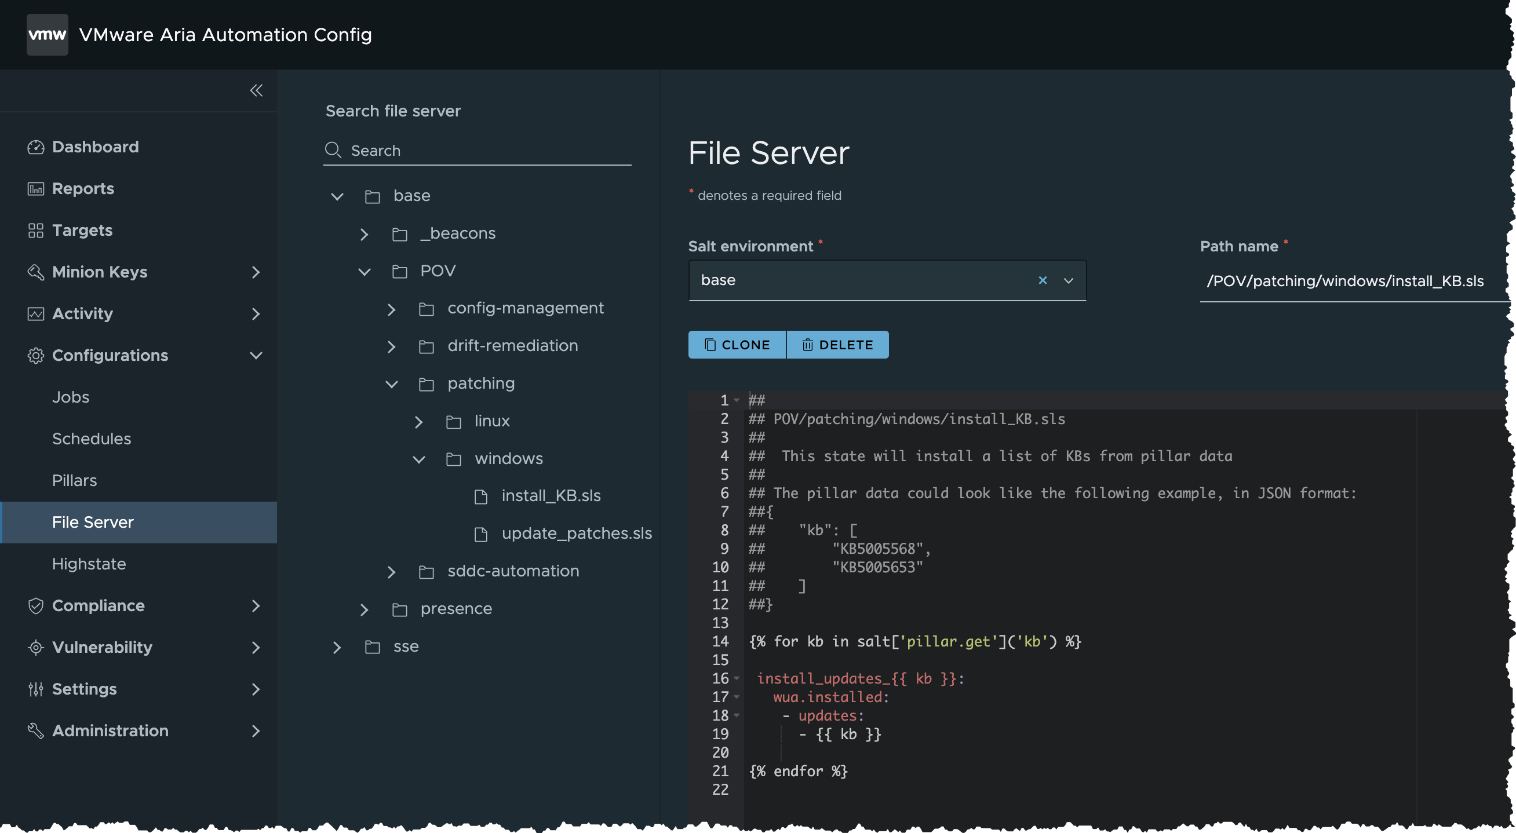Collapse the windows folder chevron

coord(418,459)
